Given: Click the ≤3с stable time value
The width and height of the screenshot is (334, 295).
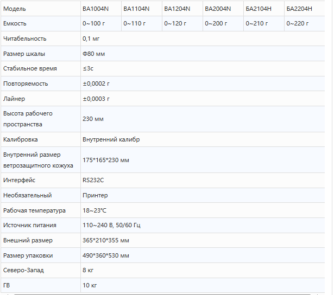Looking at the screenshot, I should click(88, 69).
